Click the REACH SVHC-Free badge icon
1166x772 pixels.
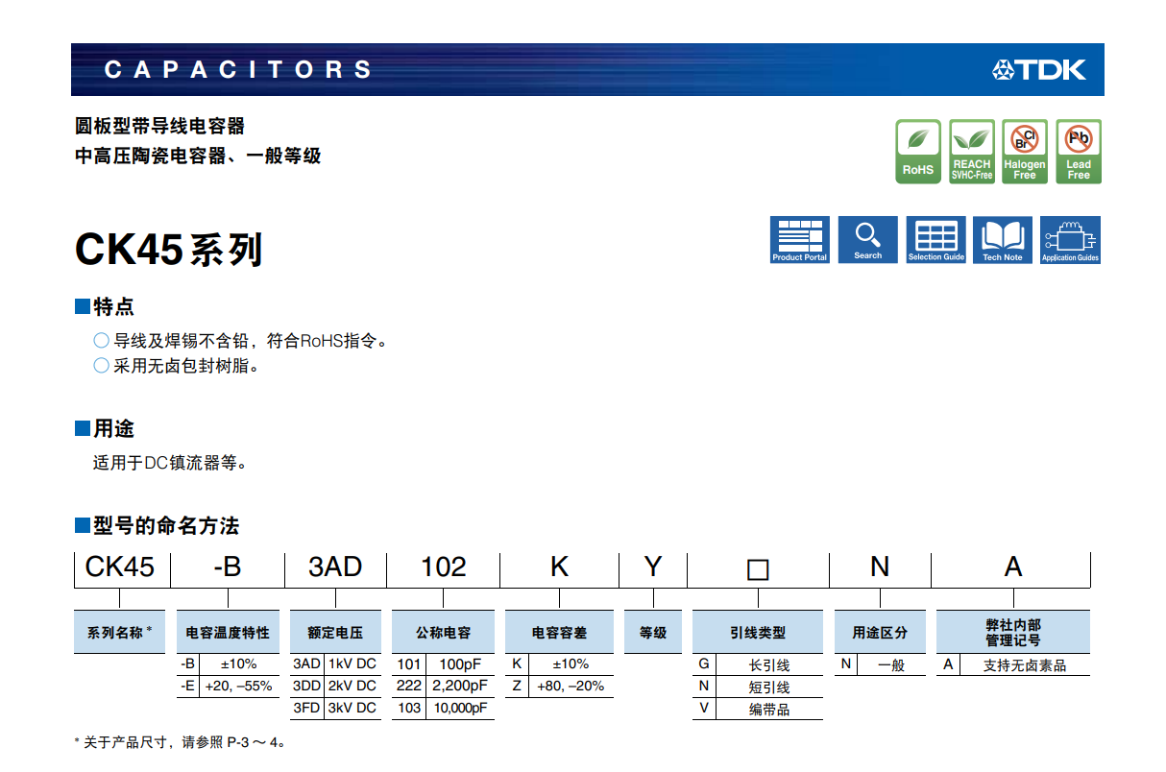(971, 151)
